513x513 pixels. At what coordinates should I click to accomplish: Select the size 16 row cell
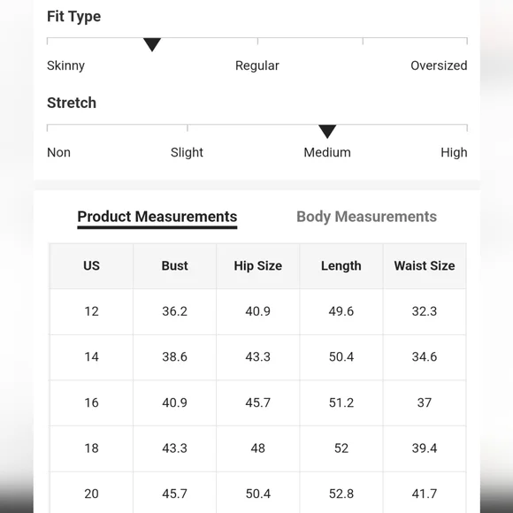pos(91,402)
